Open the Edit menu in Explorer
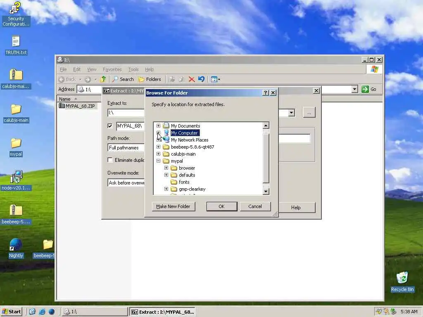The height and width of the screenshot is (317, 423). point(76,69)
